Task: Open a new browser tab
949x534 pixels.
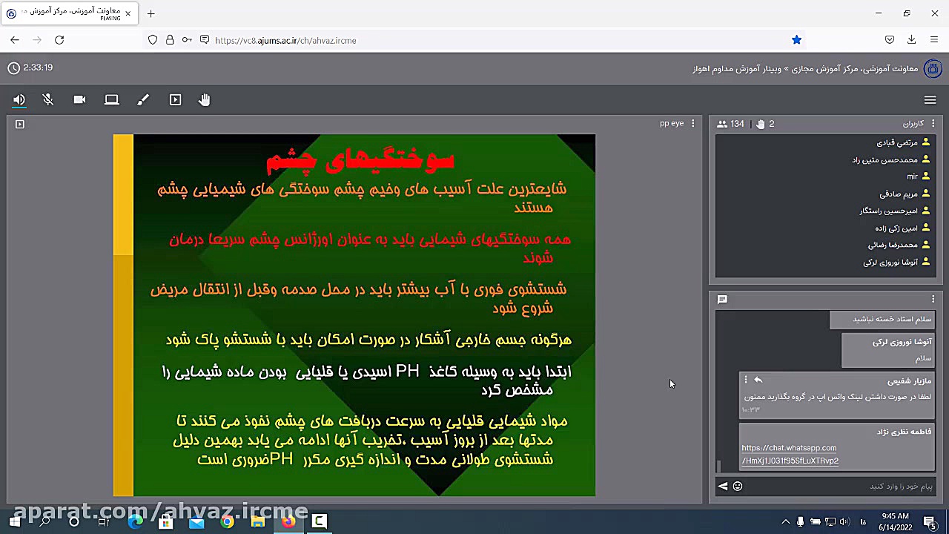Action: (x=151, y=13)
